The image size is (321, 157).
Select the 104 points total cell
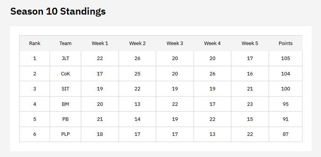point(285,73)
